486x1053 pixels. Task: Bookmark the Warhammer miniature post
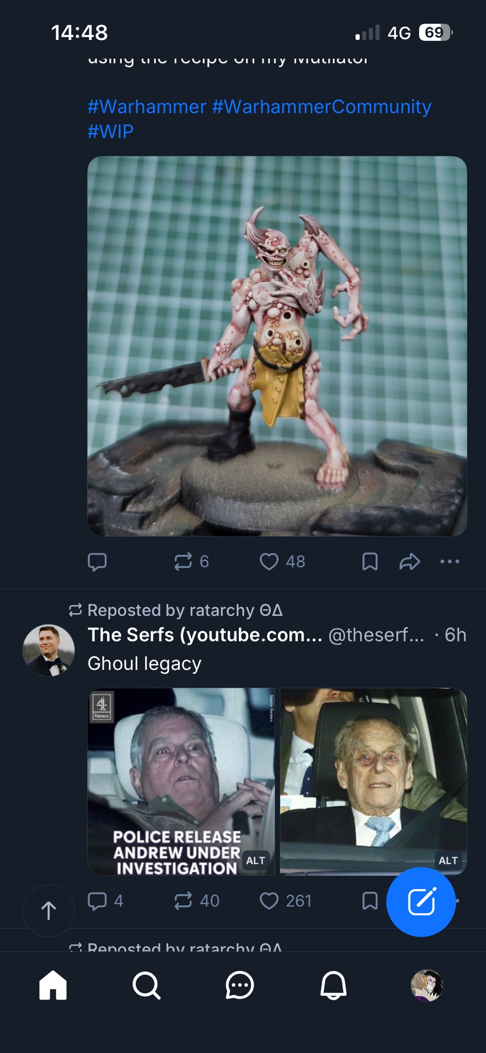[x=370, y=562]
